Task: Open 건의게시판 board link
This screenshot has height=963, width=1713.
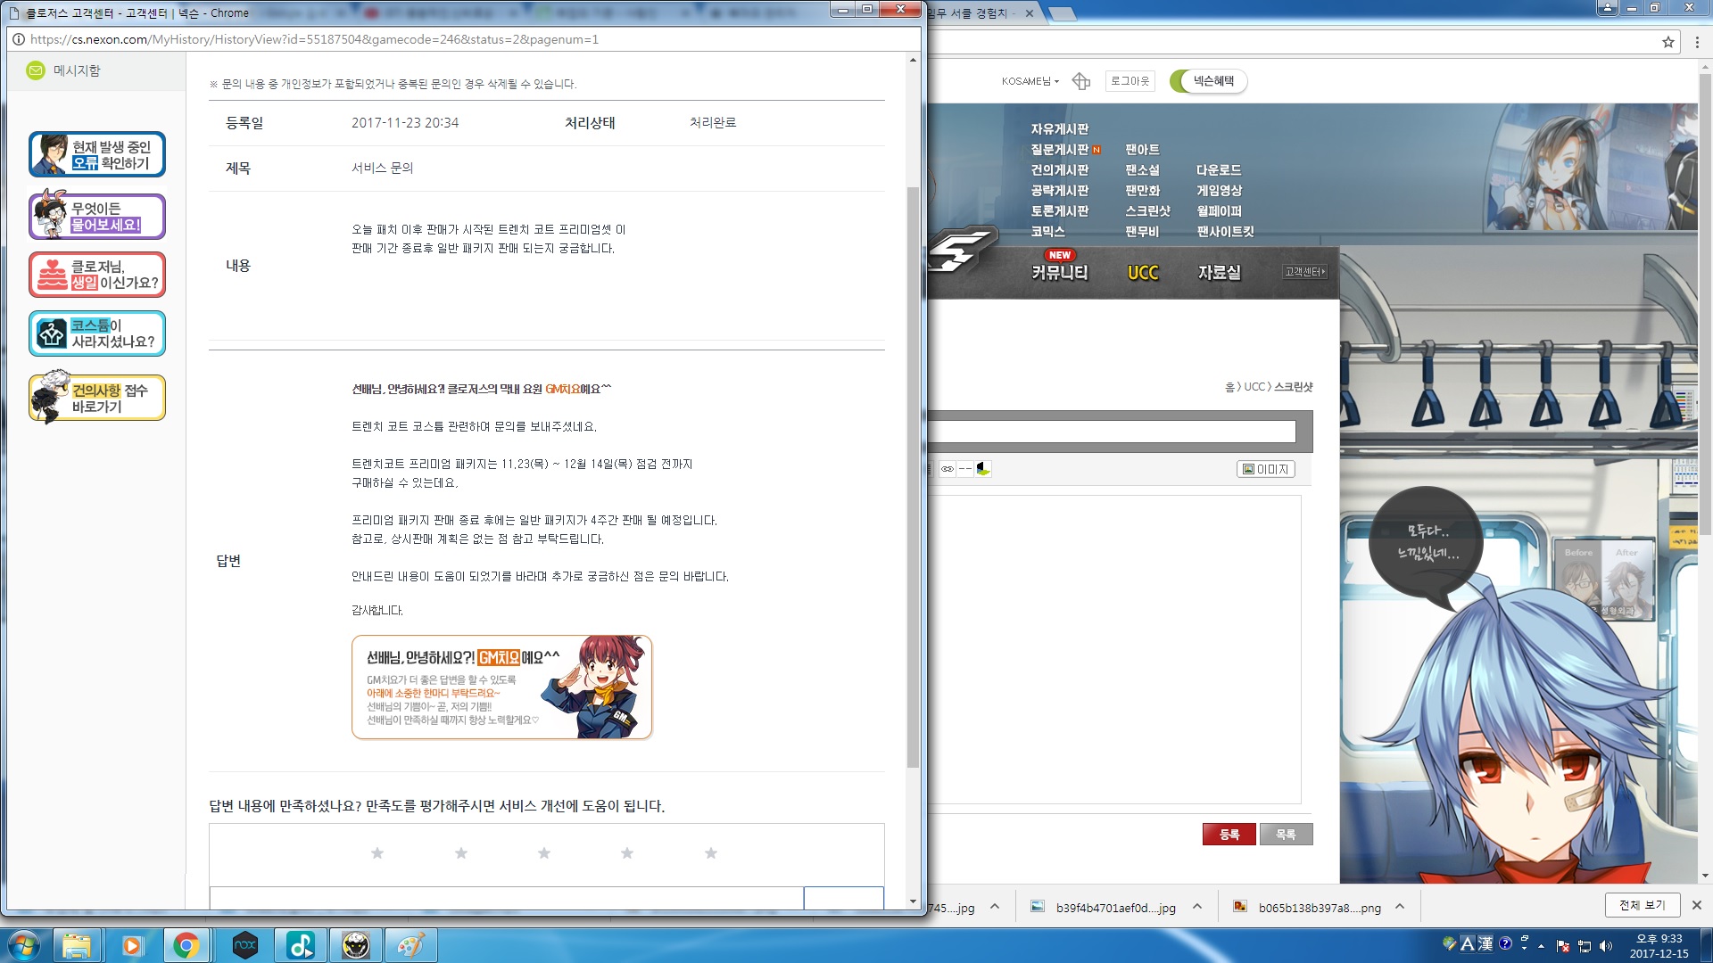Action: coord(1059,170)
